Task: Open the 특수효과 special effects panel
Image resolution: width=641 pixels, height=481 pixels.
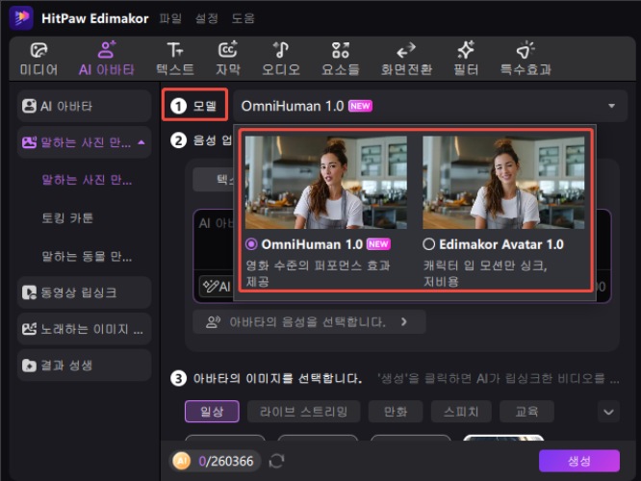Action: [526, 59]
